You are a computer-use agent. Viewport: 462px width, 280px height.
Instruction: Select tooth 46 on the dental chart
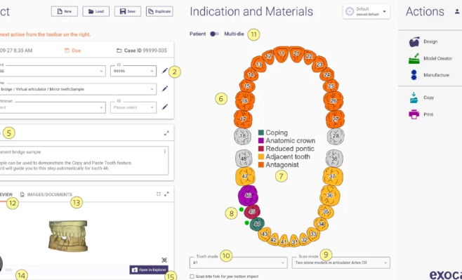pos(248,195)
